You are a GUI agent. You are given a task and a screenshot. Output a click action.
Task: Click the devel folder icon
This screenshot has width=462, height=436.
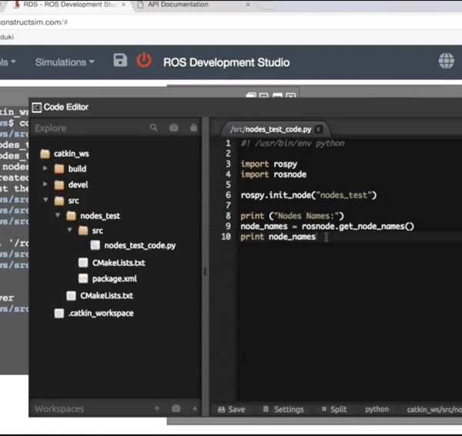click(x=59, y=185)
